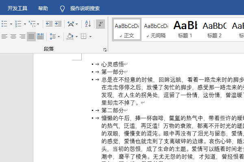Apply paragraph borders
Image resolution: width=244 pixels, height=162 pixels.
pos(84,36)
